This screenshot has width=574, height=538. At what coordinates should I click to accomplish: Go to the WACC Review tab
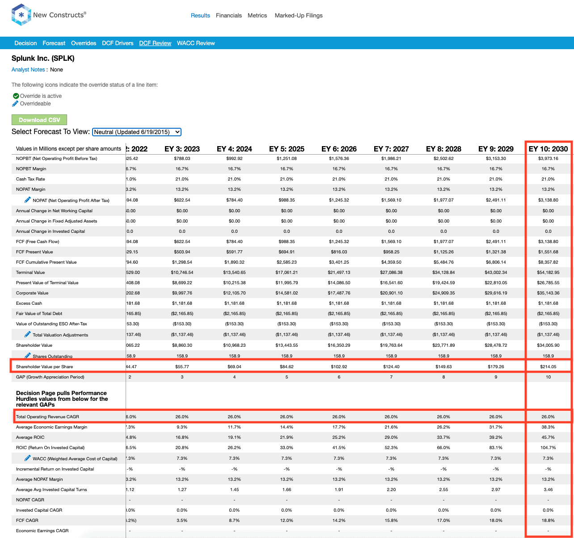pos(196,43)
